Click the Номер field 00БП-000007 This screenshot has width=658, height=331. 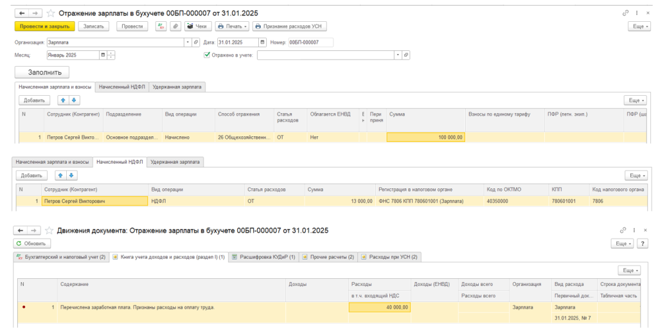pos(310,42)
